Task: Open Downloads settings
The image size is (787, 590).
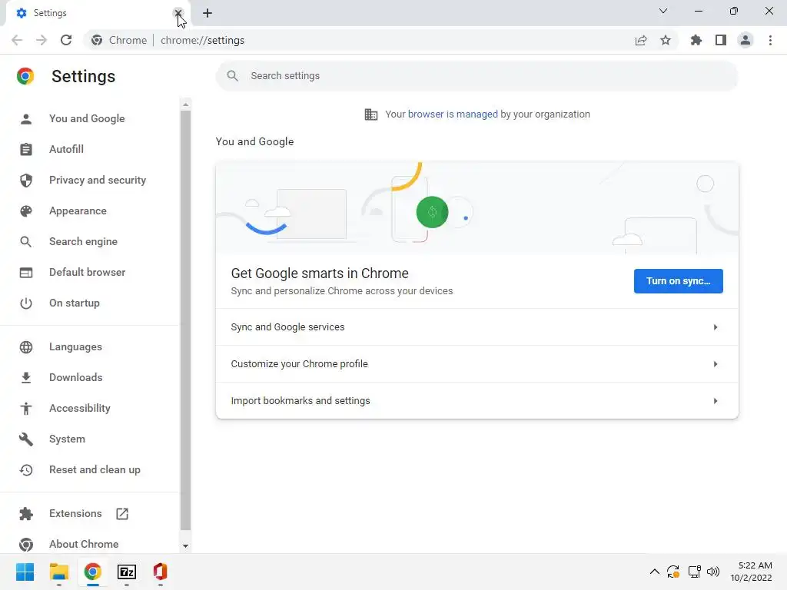Action: point(76,377)
